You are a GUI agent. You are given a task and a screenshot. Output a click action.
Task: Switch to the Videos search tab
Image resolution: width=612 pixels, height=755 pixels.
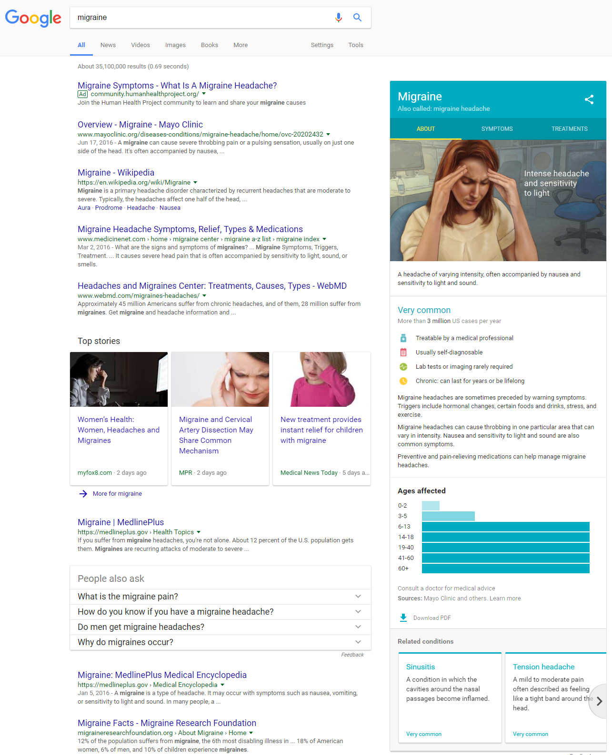[140, 45]
